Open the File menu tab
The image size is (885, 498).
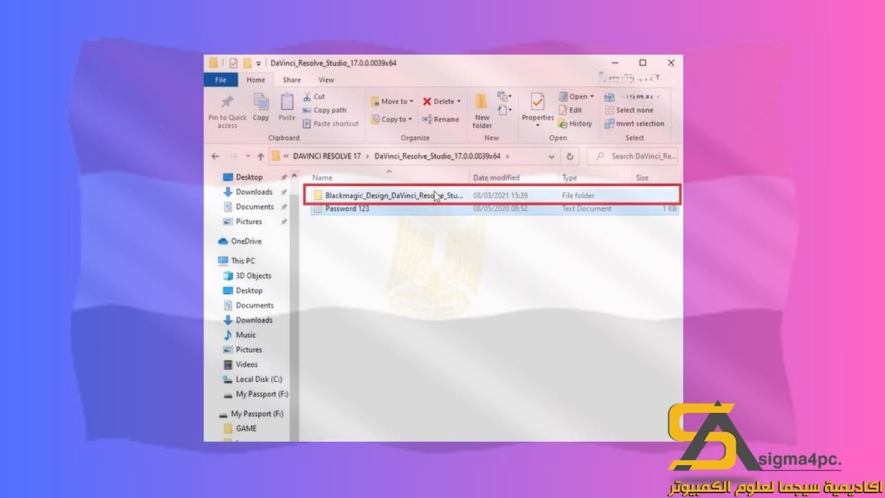pos(221,80)
